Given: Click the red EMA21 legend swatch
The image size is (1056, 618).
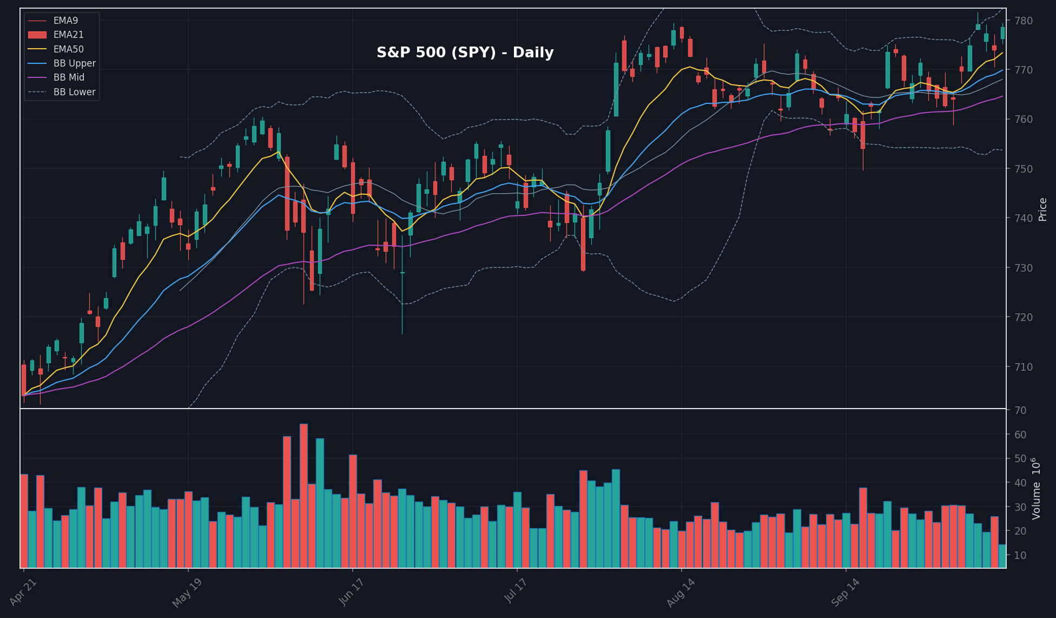Looking at the screenshot, I should [x=37, y=35].
